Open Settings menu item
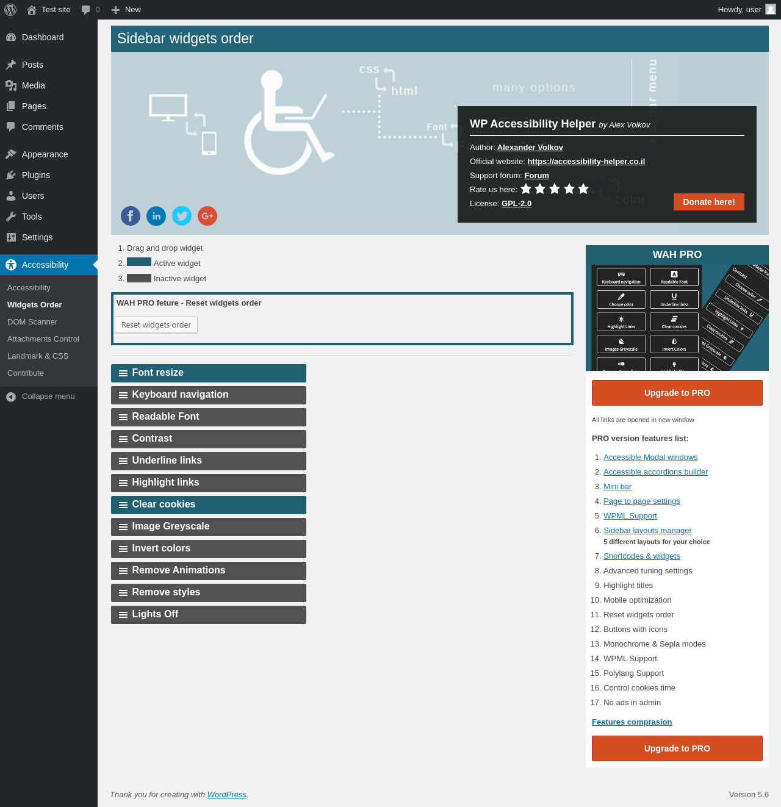The height and width of the screenshot is (807, 781). pos(49,237)
